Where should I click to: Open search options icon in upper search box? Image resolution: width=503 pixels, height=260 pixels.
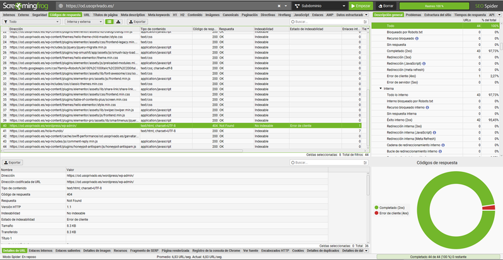(366, 22)
